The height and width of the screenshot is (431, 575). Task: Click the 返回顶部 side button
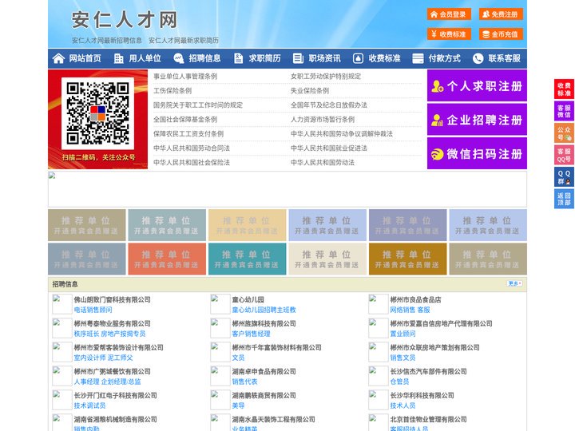tap(564, 199)
